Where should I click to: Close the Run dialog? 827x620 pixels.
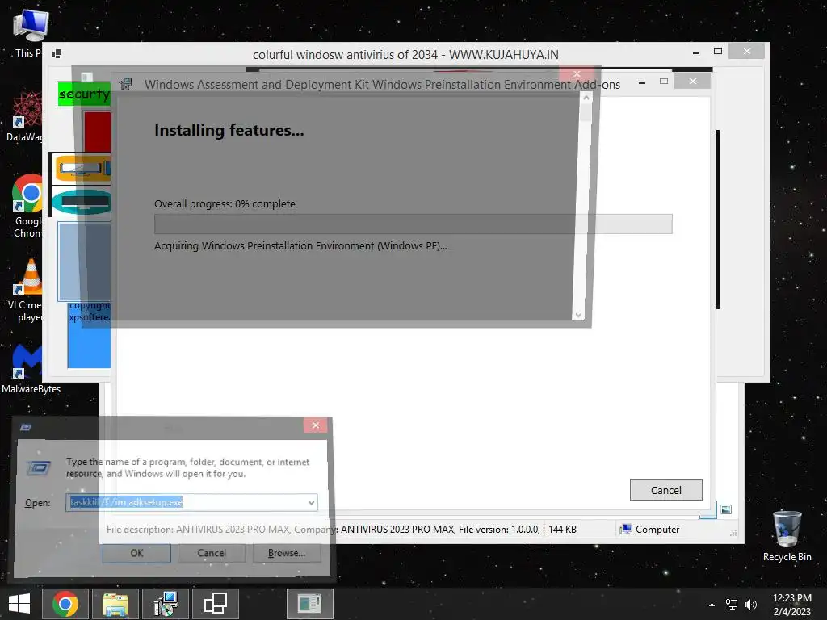pyautogui.click(x=316, y=425)
